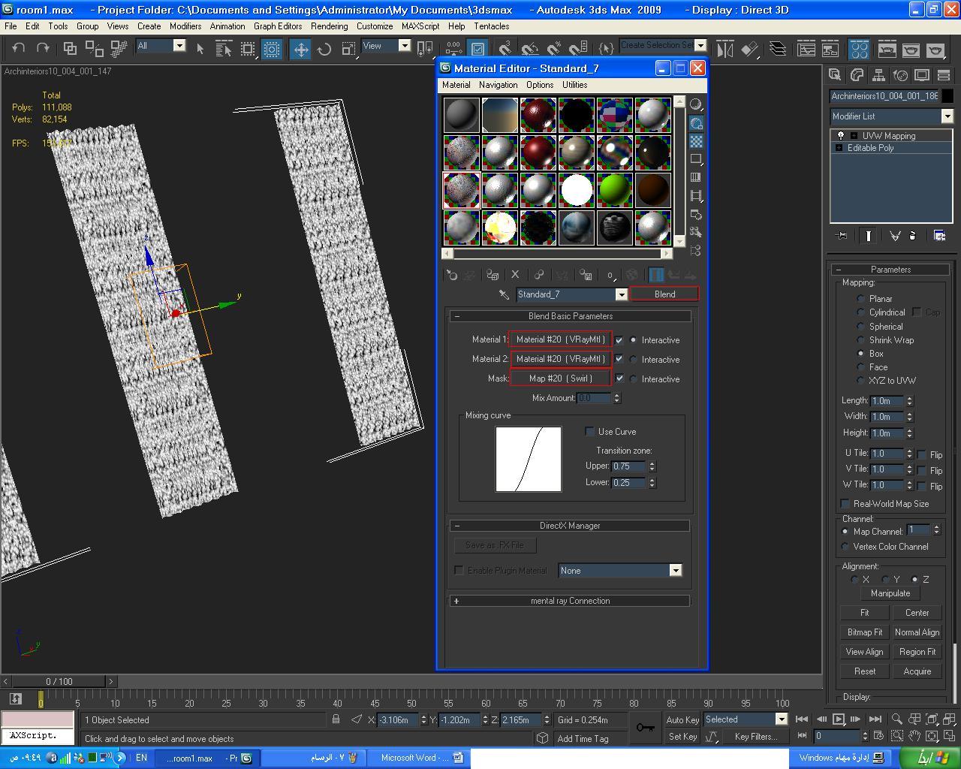The width and height of the screenshot is (961, 769).
Task: Open Material Editor Navigation menu
Action: pos(498,85)
